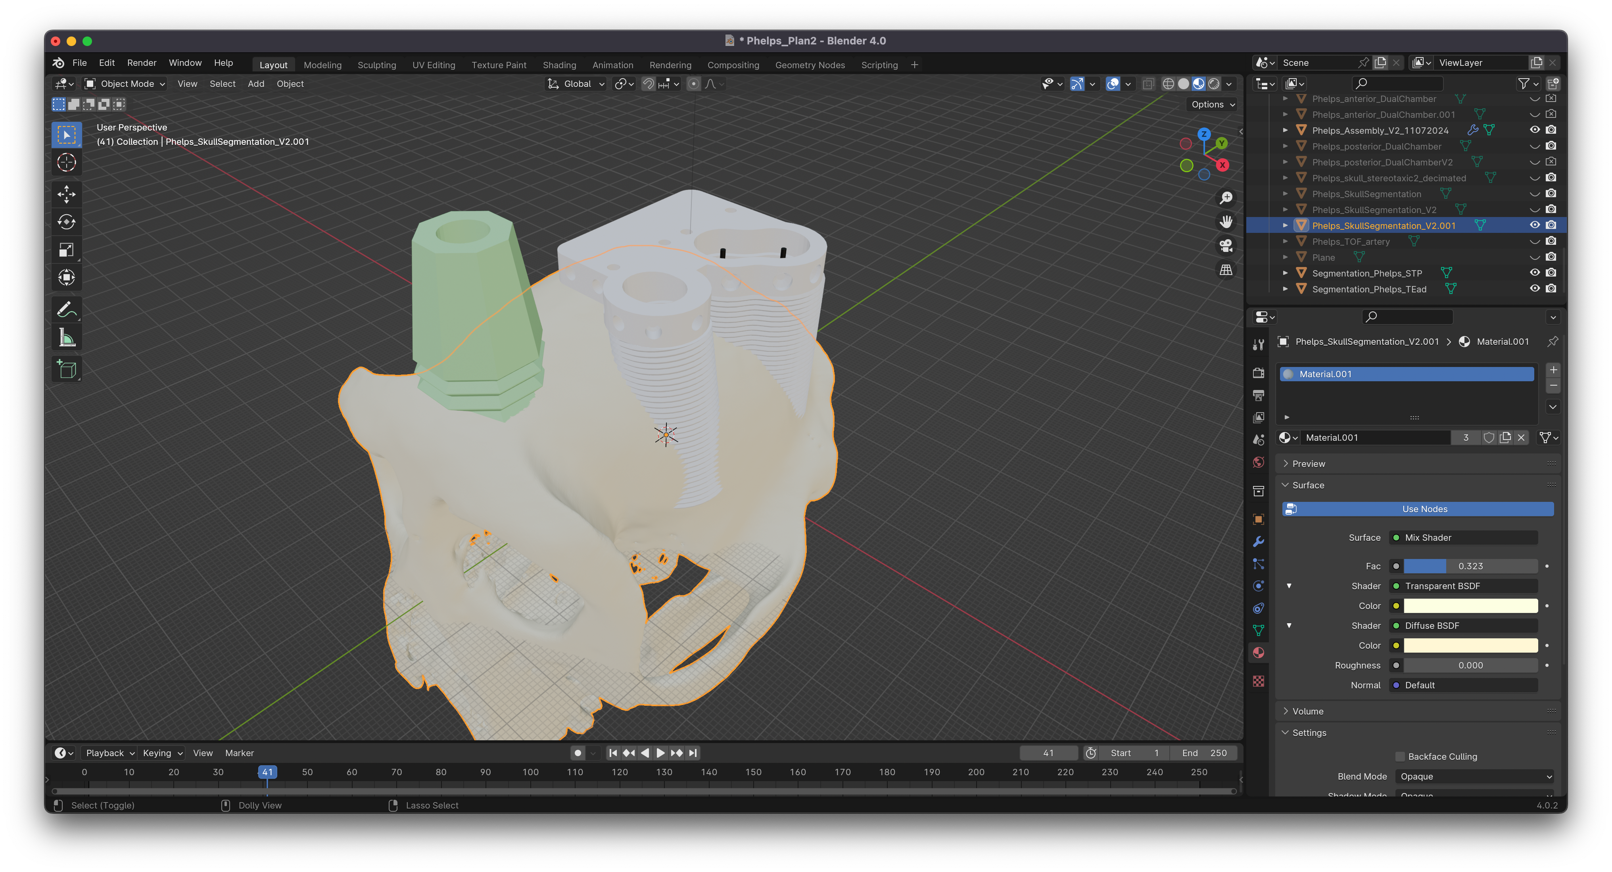Switch to the Shading workspace tab

click(559, 65)
